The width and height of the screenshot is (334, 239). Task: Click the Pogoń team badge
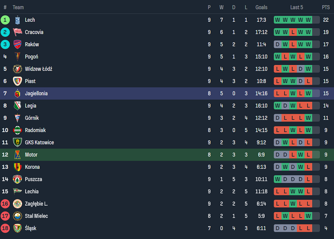click(x=18, y=56)
